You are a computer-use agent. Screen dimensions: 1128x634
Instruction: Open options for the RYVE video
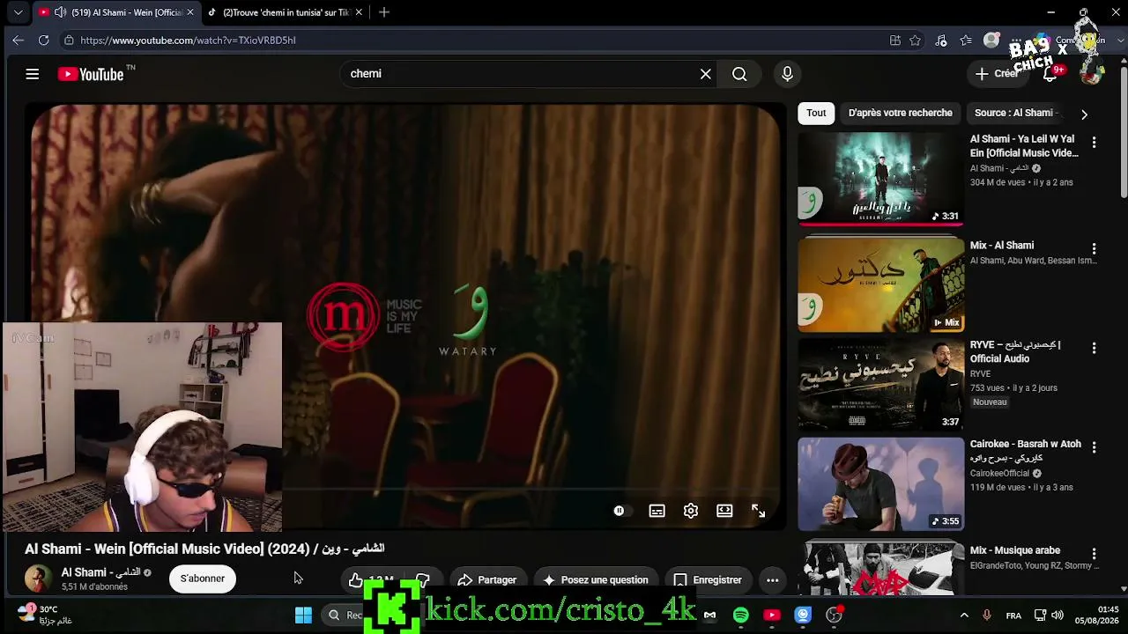(1094, 349)
